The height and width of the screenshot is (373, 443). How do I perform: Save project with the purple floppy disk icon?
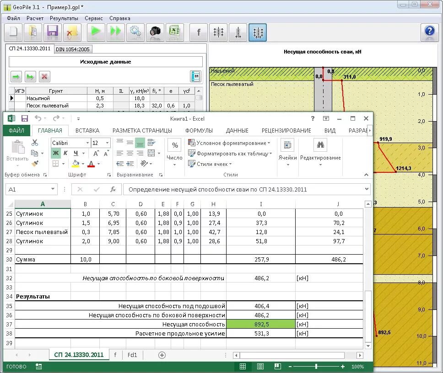tap(53, 32)
